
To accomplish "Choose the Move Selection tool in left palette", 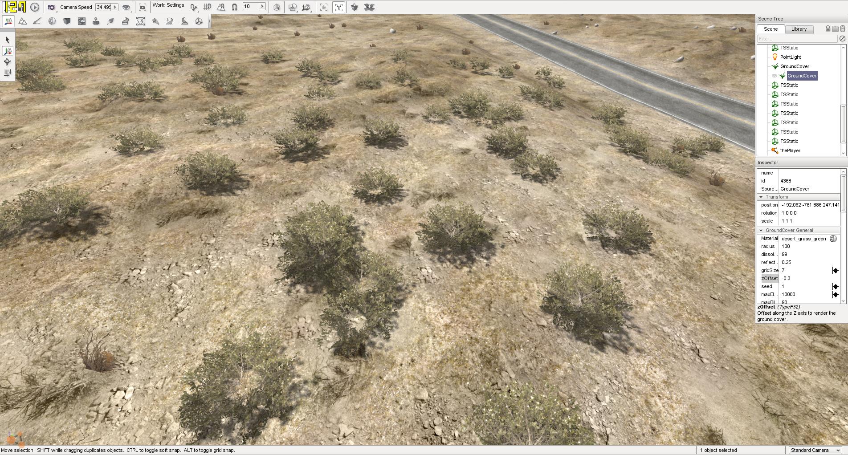I will pyautogui.click(x=8, y=51).
